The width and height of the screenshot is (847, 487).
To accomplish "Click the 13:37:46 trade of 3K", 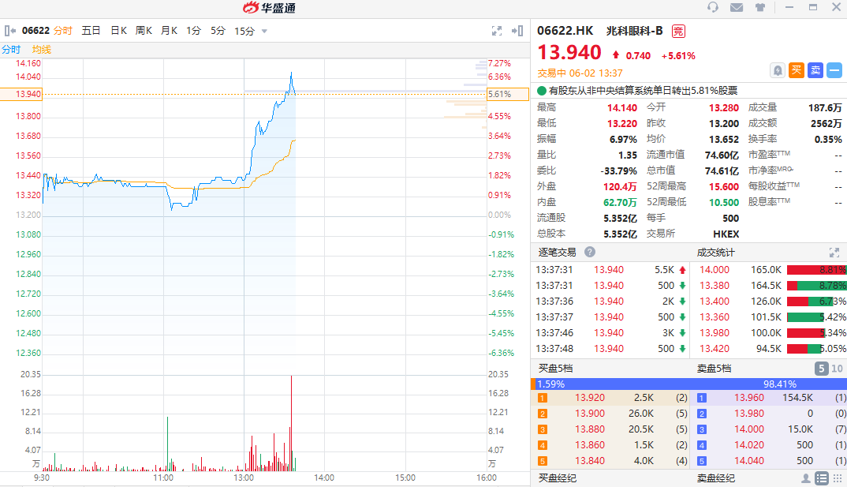I will coord(611,333).
